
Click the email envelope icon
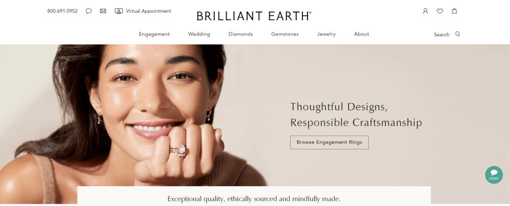(103, 11)
